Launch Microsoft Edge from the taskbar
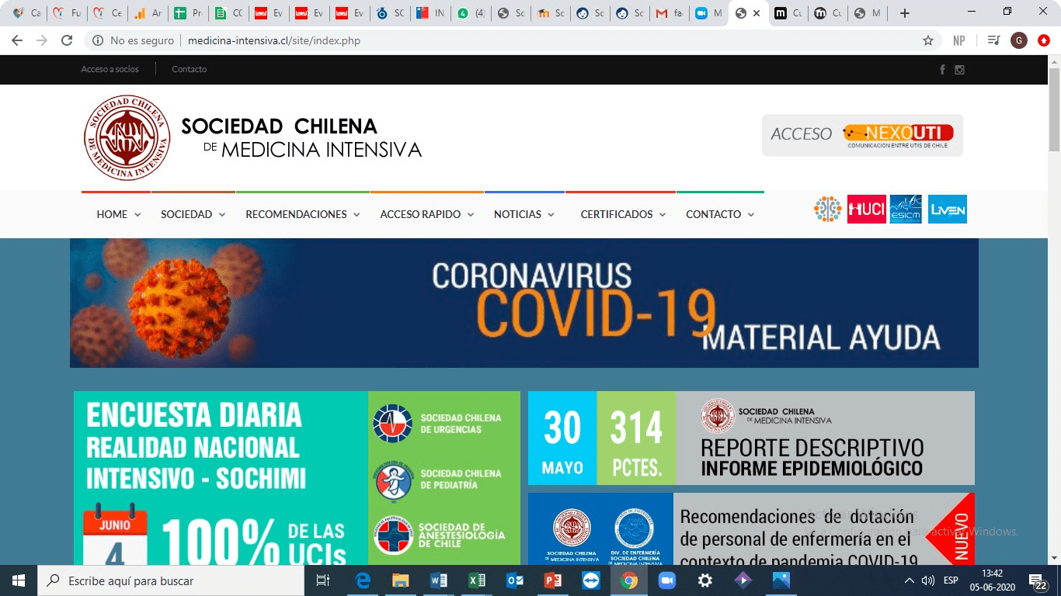The image size is (1061, 596). 363,580
